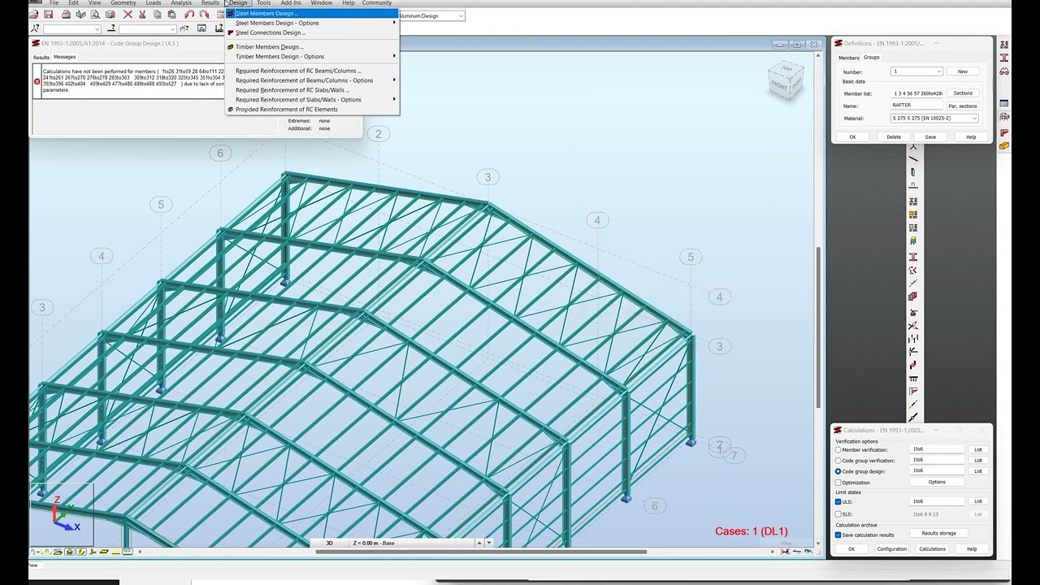Open the node selection combo box
This screenshot has width=1040, height=585.
coord(72,28)
